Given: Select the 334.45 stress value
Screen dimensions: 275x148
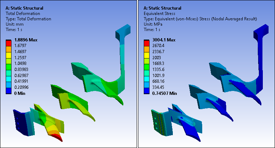Looking at the screenshot, I should [x=158, y=87].
